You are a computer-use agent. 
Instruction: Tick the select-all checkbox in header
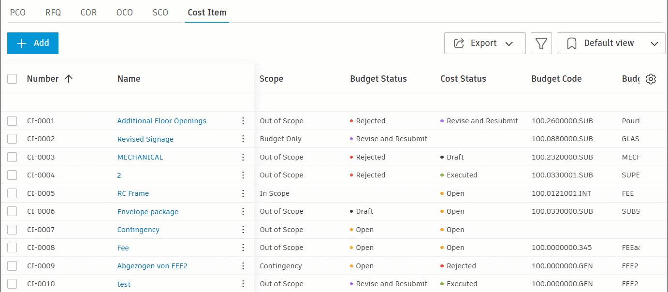point(12,79)
